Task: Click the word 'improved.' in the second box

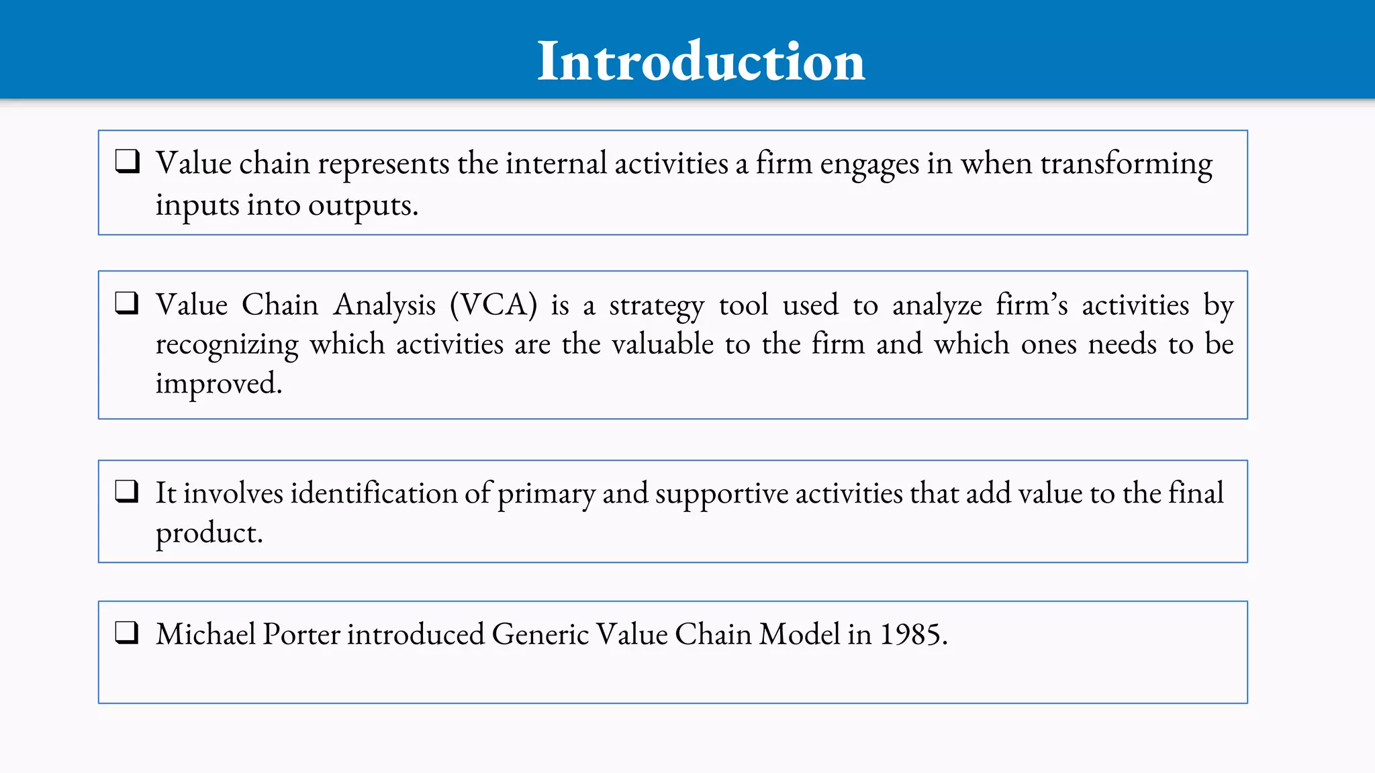Action: pos(219,384)
